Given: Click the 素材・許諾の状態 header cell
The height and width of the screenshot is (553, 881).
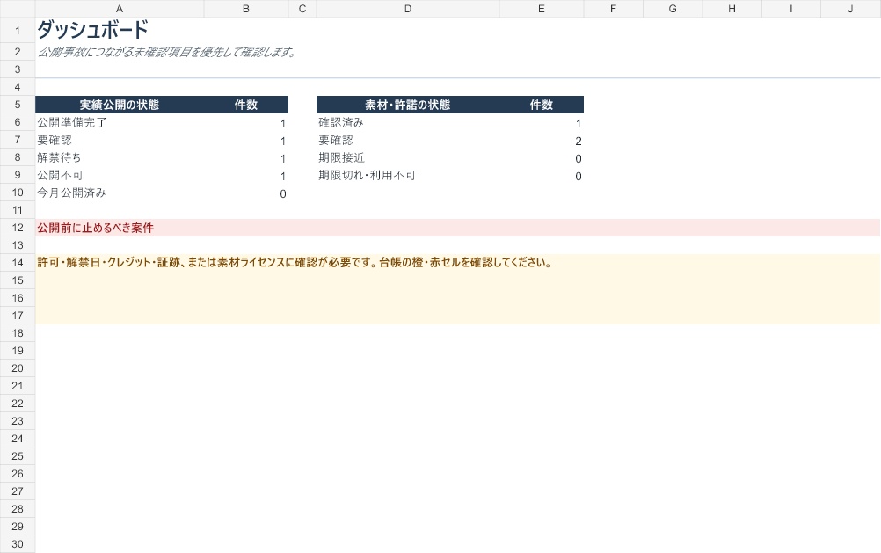Looking at the screenshot, I should (x=407, y=105).
